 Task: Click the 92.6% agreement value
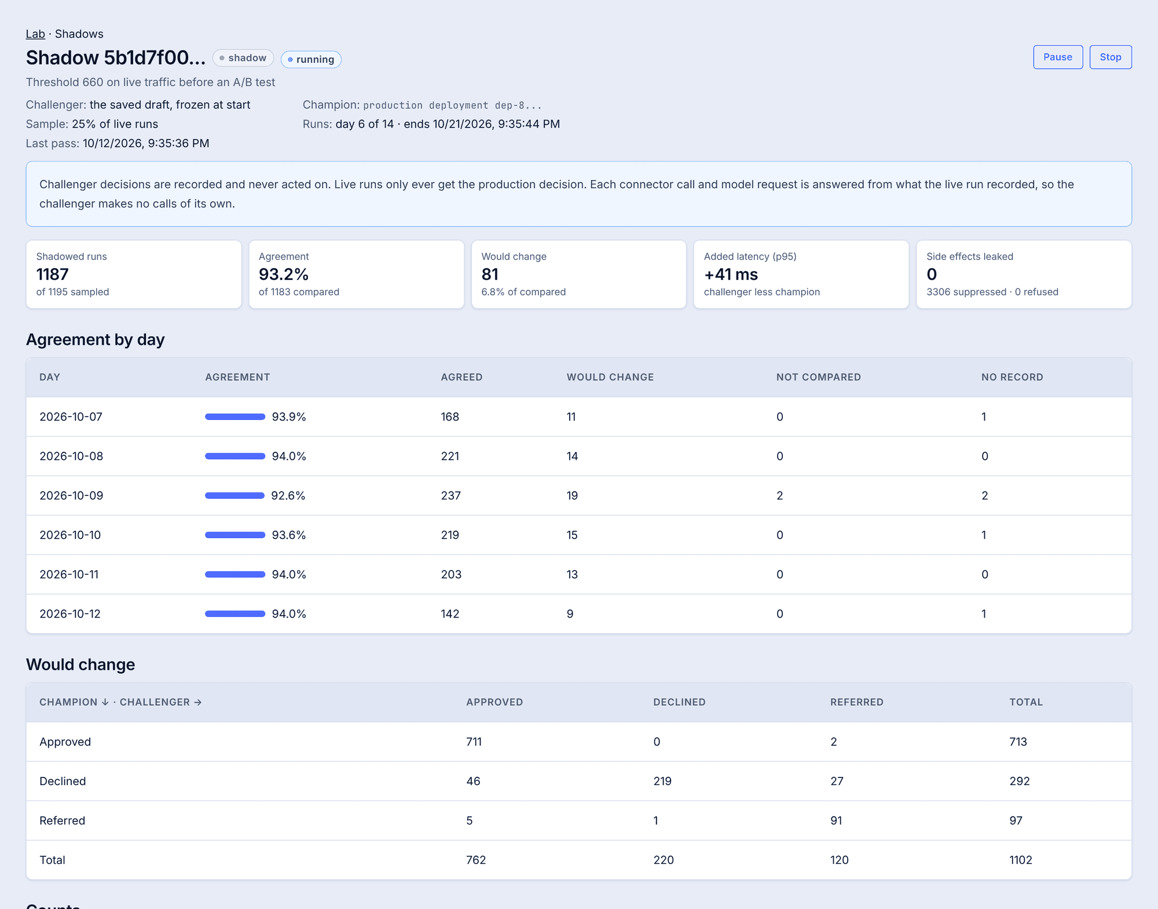click(288, 495)
